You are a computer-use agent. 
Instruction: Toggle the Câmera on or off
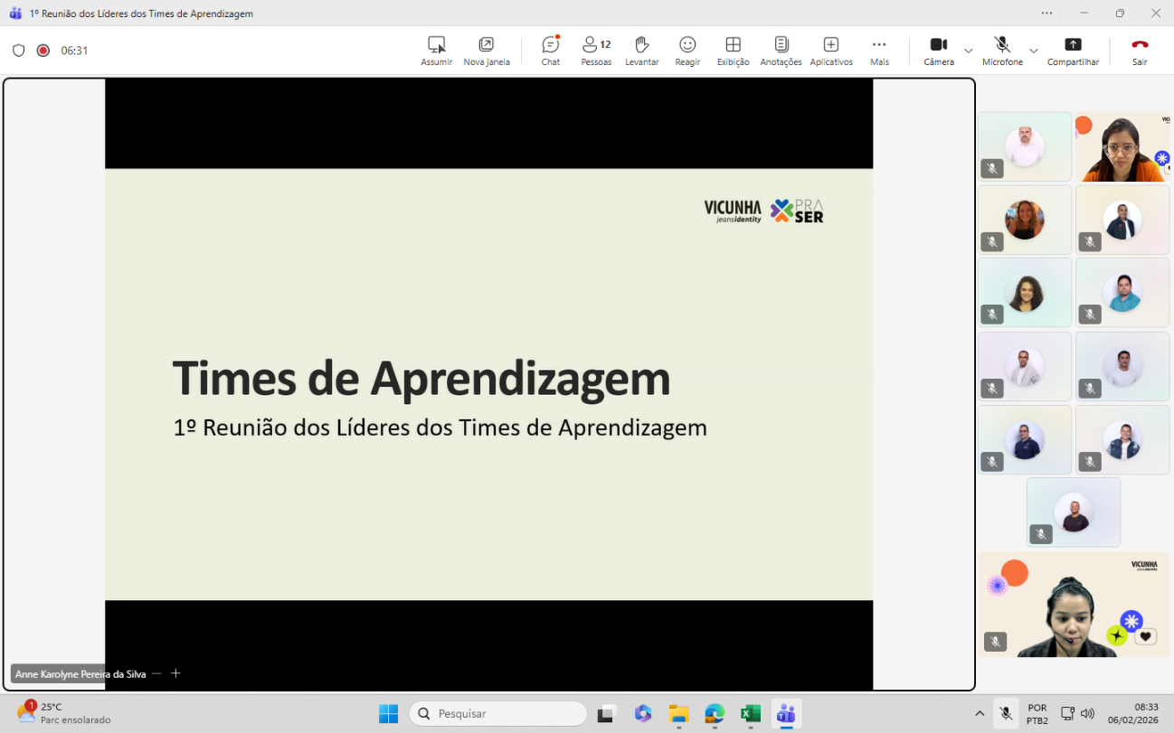[938, 50]
